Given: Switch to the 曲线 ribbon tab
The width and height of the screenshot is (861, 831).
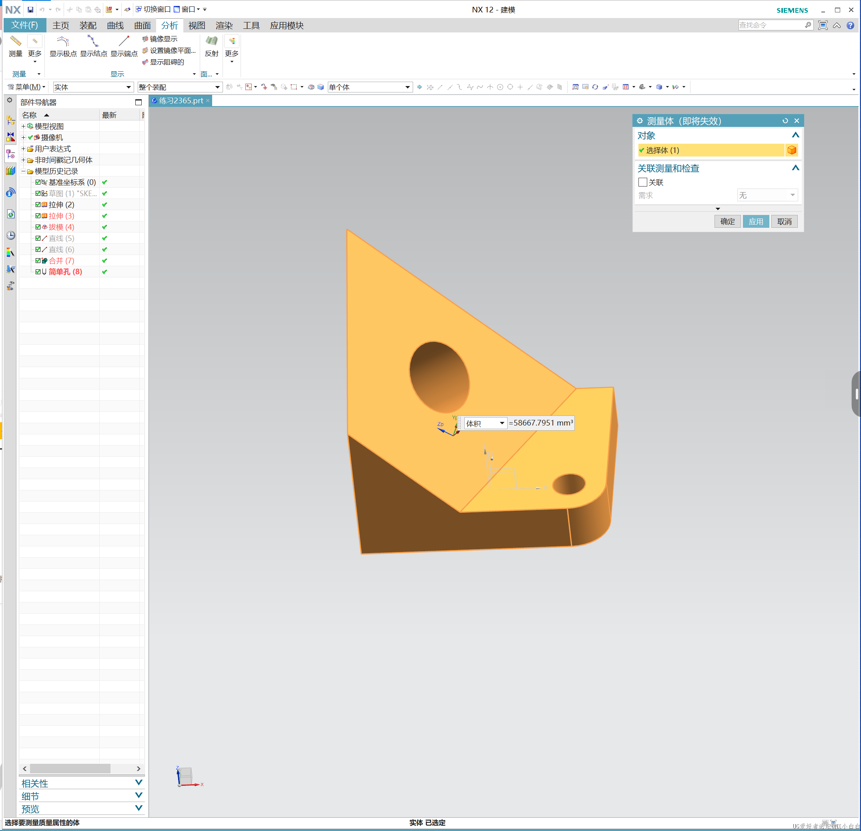Looking at the screenshot, I should pyautogui.click(x=115, y=26).
